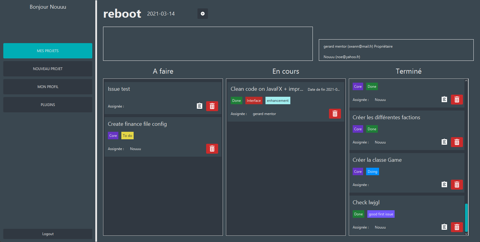The width and height of the screenshot is (480, 242).
Task: Select the Done label on Check lwjgl
Action: tap(358, 214)
